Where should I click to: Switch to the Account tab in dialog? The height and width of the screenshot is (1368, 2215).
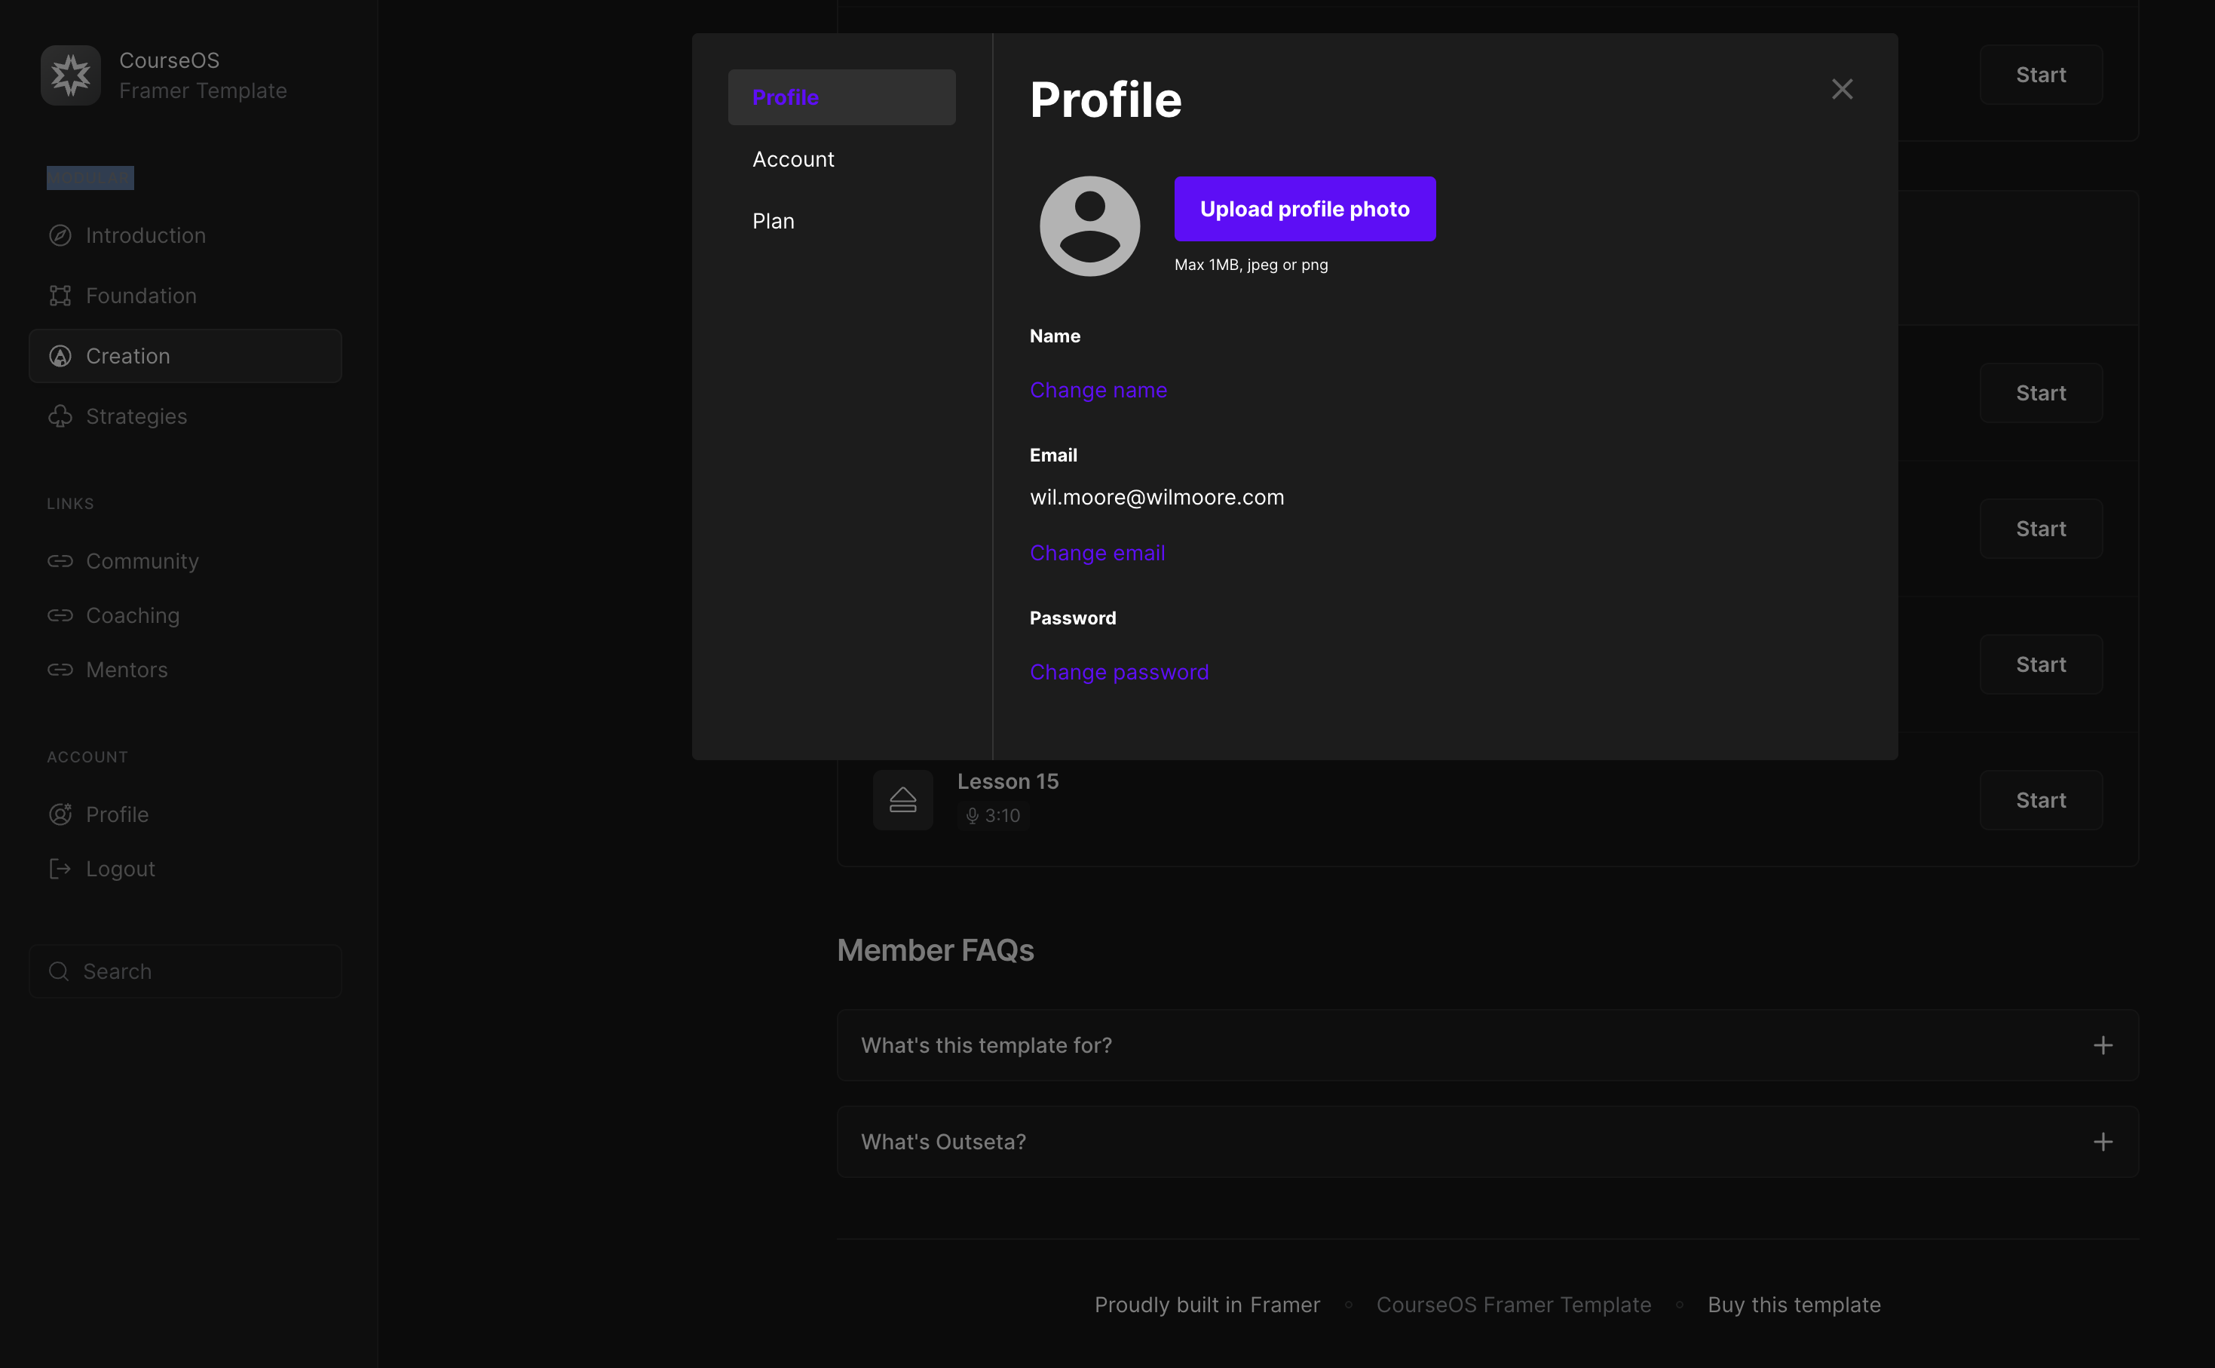pos(793,159)
